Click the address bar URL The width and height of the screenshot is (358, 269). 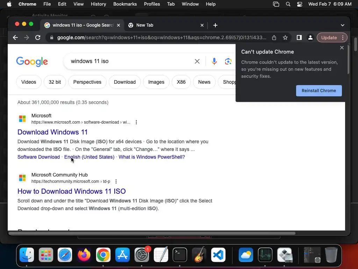(162, 37)
